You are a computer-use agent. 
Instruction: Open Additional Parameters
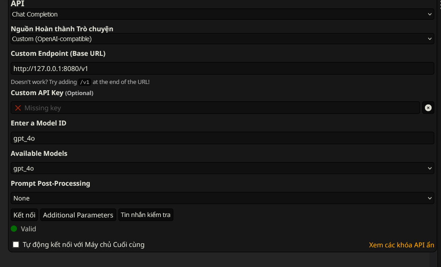pos(78,215)
